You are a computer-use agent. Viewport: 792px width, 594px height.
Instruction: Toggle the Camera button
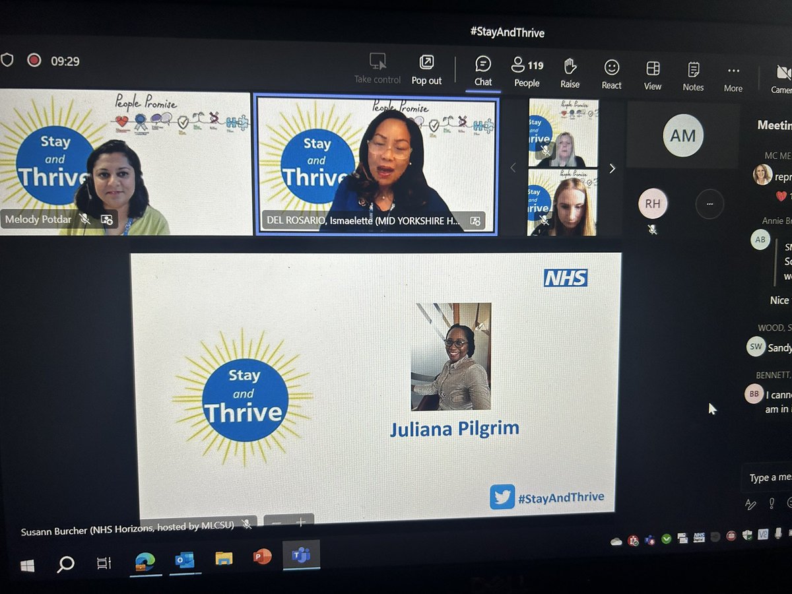[x=782, y=79]
